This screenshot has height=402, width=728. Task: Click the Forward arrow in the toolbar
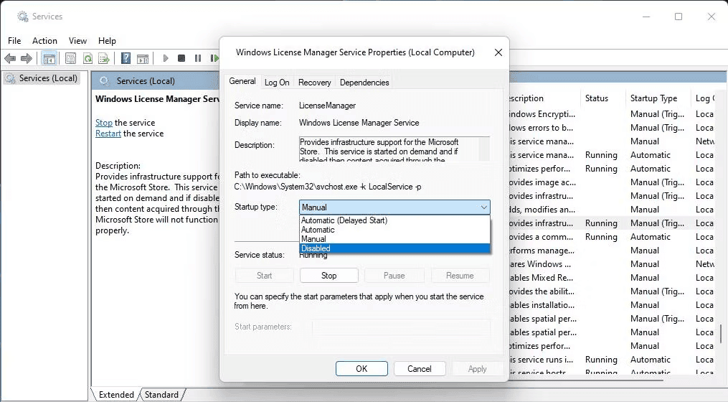pos(27,58)
